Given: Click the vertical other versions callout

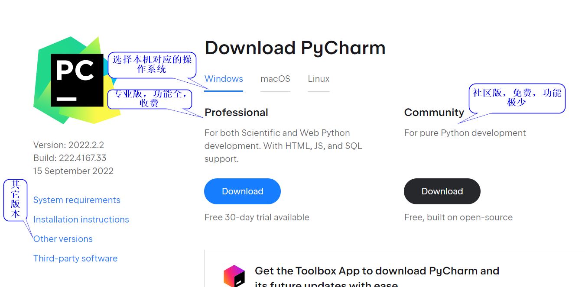Looking at the screenshot, I should pos(16,200).
